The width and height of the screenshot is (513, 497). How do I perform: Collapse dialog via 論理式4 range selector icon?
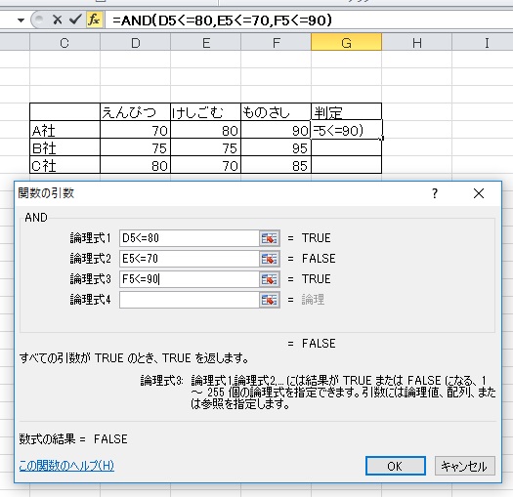pos(270,300)
